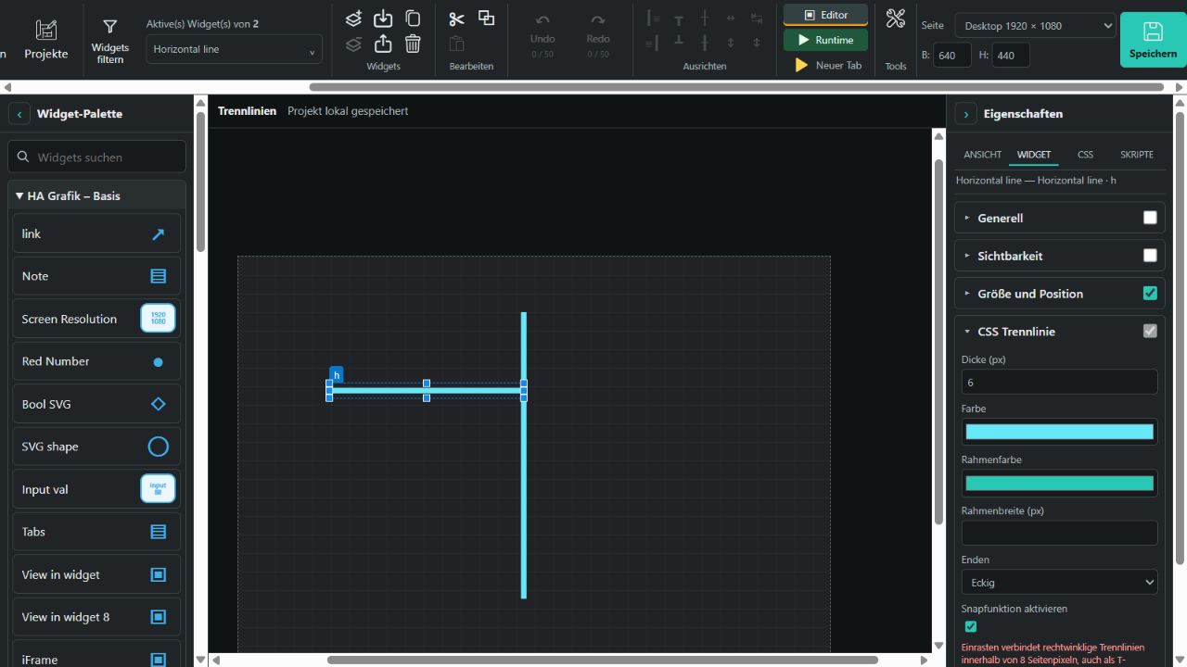Disable the Snapfunktion aktivieren checkbox
This screenshot has height=667, width=1187.
[971, 627]
